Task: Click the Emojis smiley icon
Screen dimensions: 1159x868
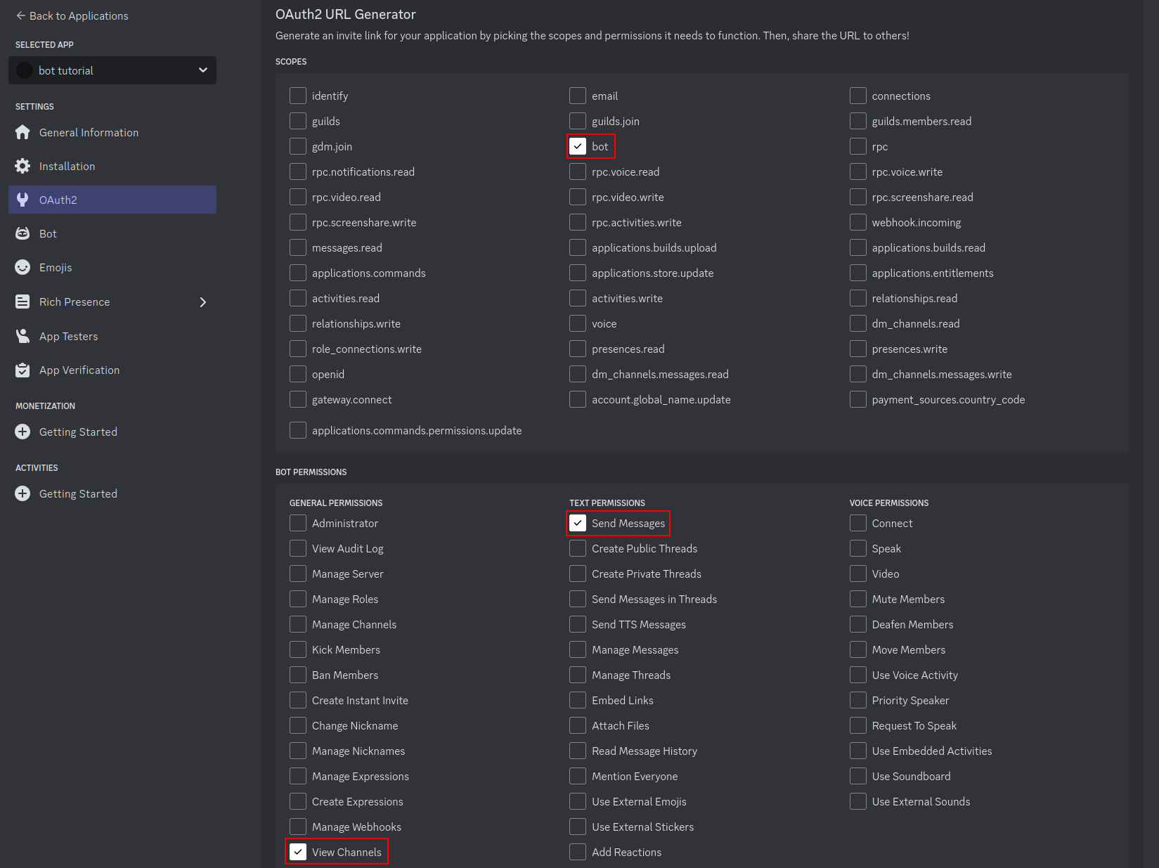Action: click(x=22, y=267)
